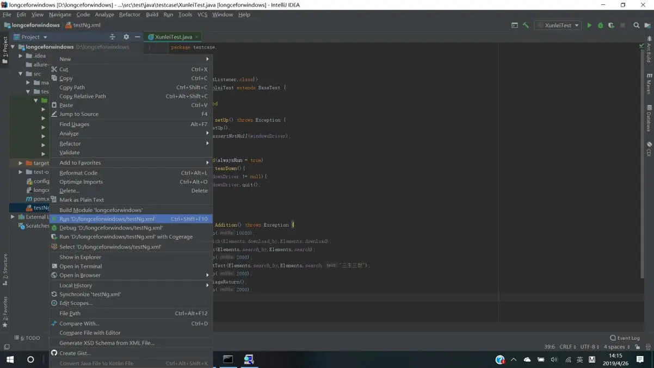Select Jump to Source entry

[131, 114]
